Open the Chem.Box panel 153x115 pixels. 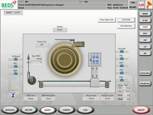tap(145, 73)
